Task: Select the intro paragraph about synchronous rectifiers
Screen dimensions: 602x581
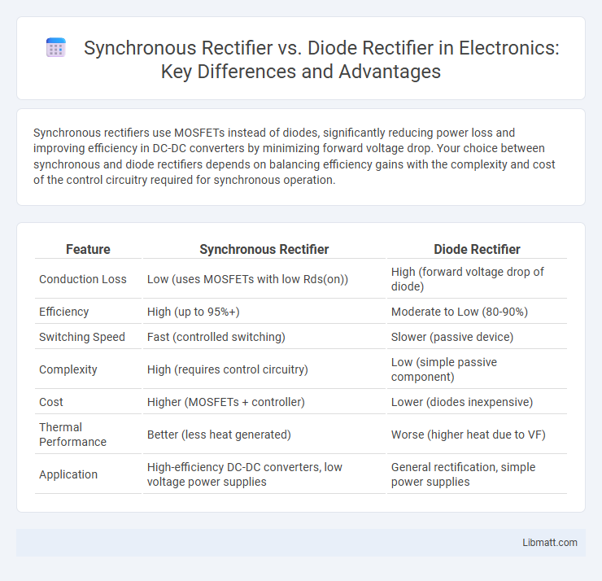Action: tap(294, 156)
